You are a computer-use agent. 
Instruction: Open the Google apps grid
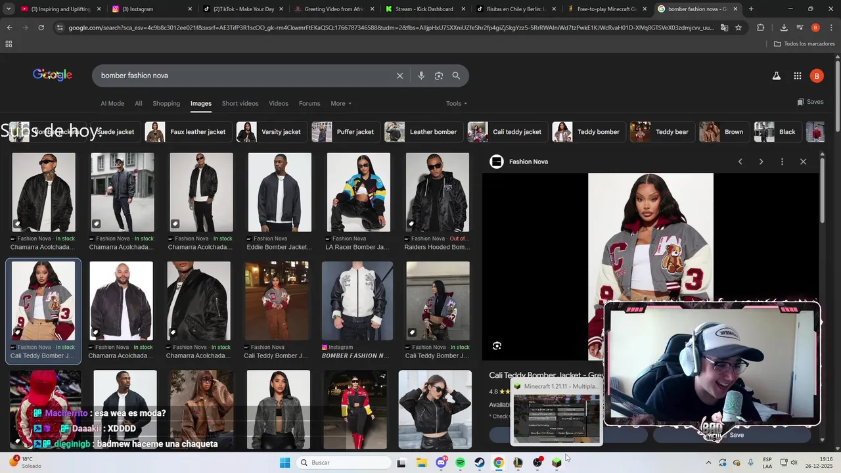tap(798, 76)
